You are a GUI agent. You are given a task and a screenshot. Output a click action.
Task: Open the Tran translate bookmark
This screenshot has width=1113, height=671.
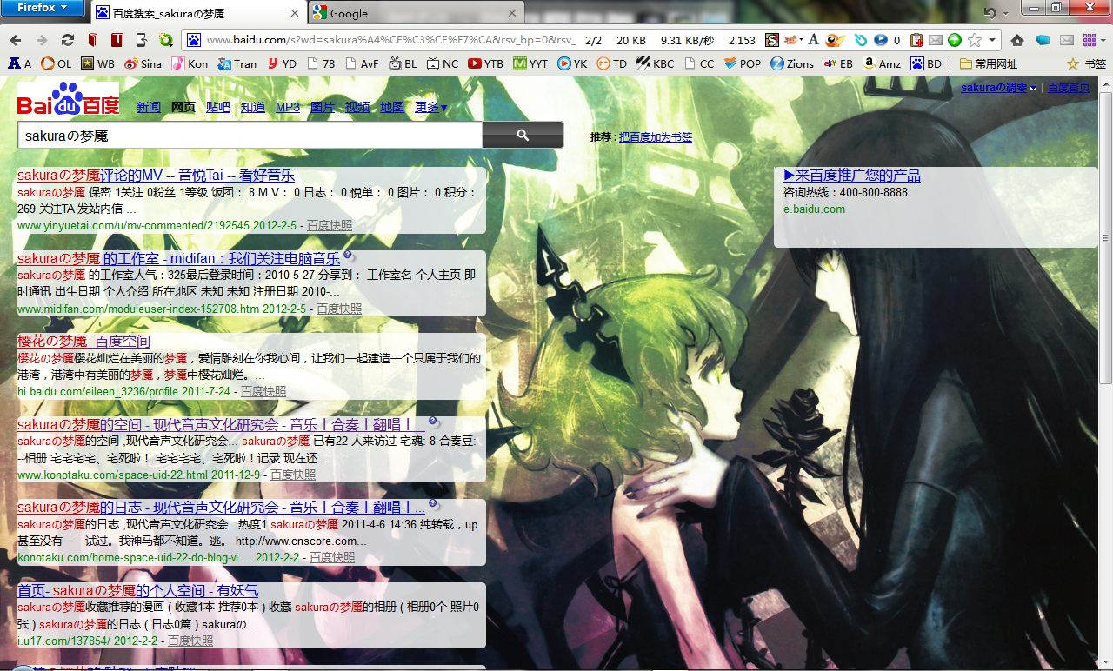[x=237, y=63]
